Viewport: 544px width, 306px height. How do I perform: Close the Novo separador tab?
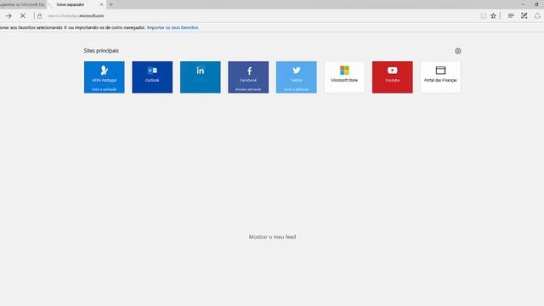click(x=102, y=4)
